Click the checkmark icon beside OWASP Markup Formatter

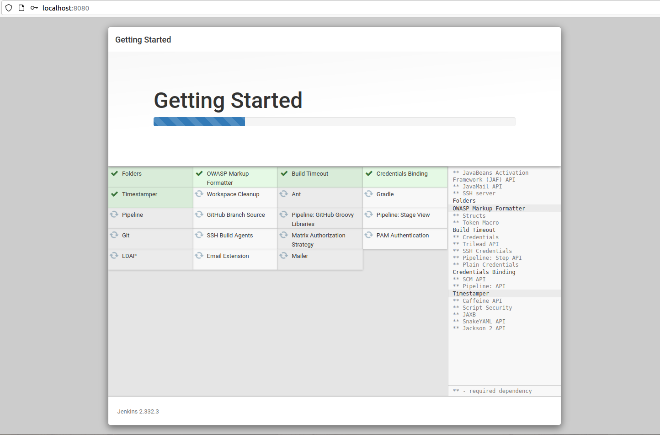tap(199, 173)
